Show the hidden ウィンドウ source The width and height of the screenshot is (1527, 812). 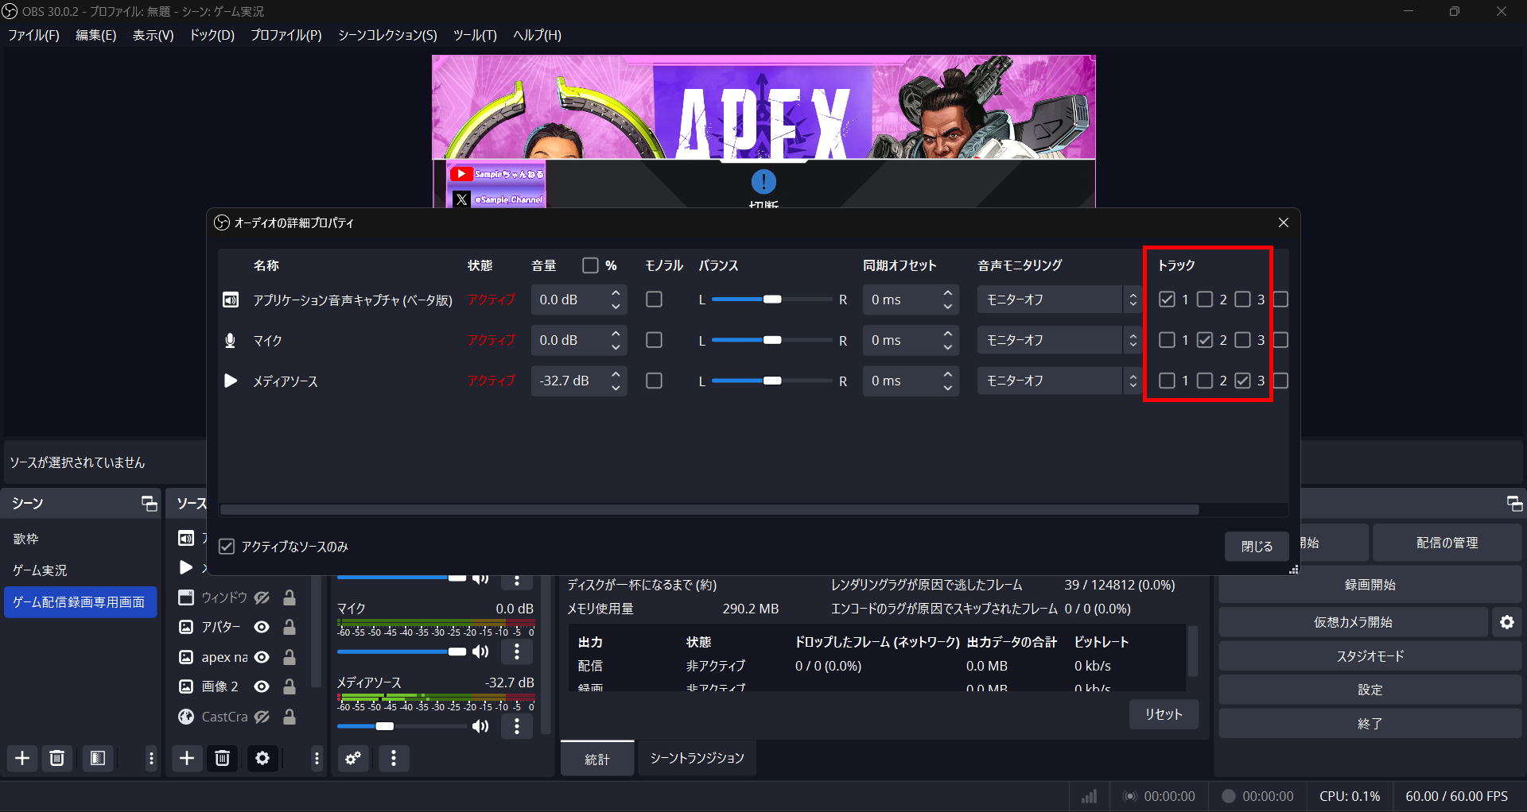point(262,597)
